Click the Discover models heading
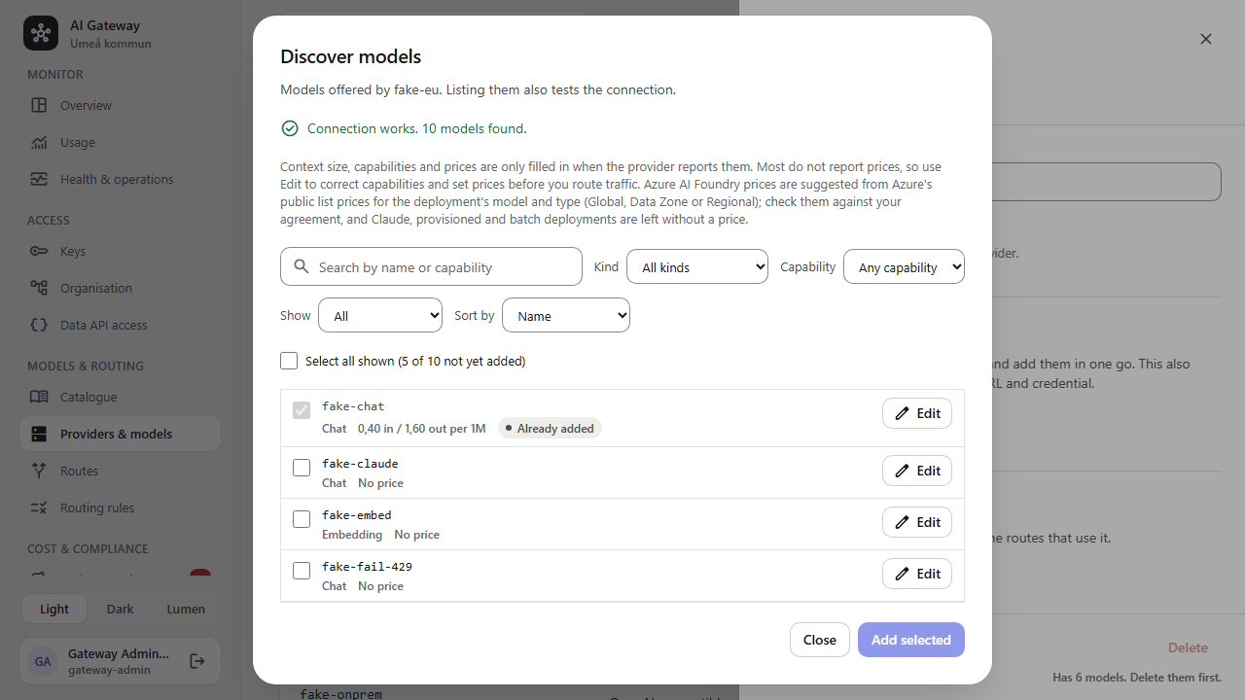This screenshot has width=1245, height=700. click(351, 56)
